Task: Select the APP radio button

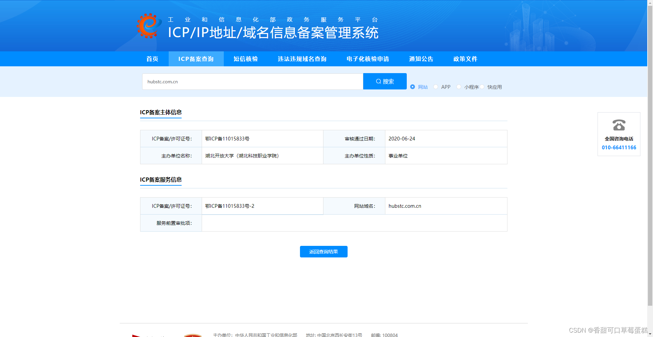Action: (436, 87)
